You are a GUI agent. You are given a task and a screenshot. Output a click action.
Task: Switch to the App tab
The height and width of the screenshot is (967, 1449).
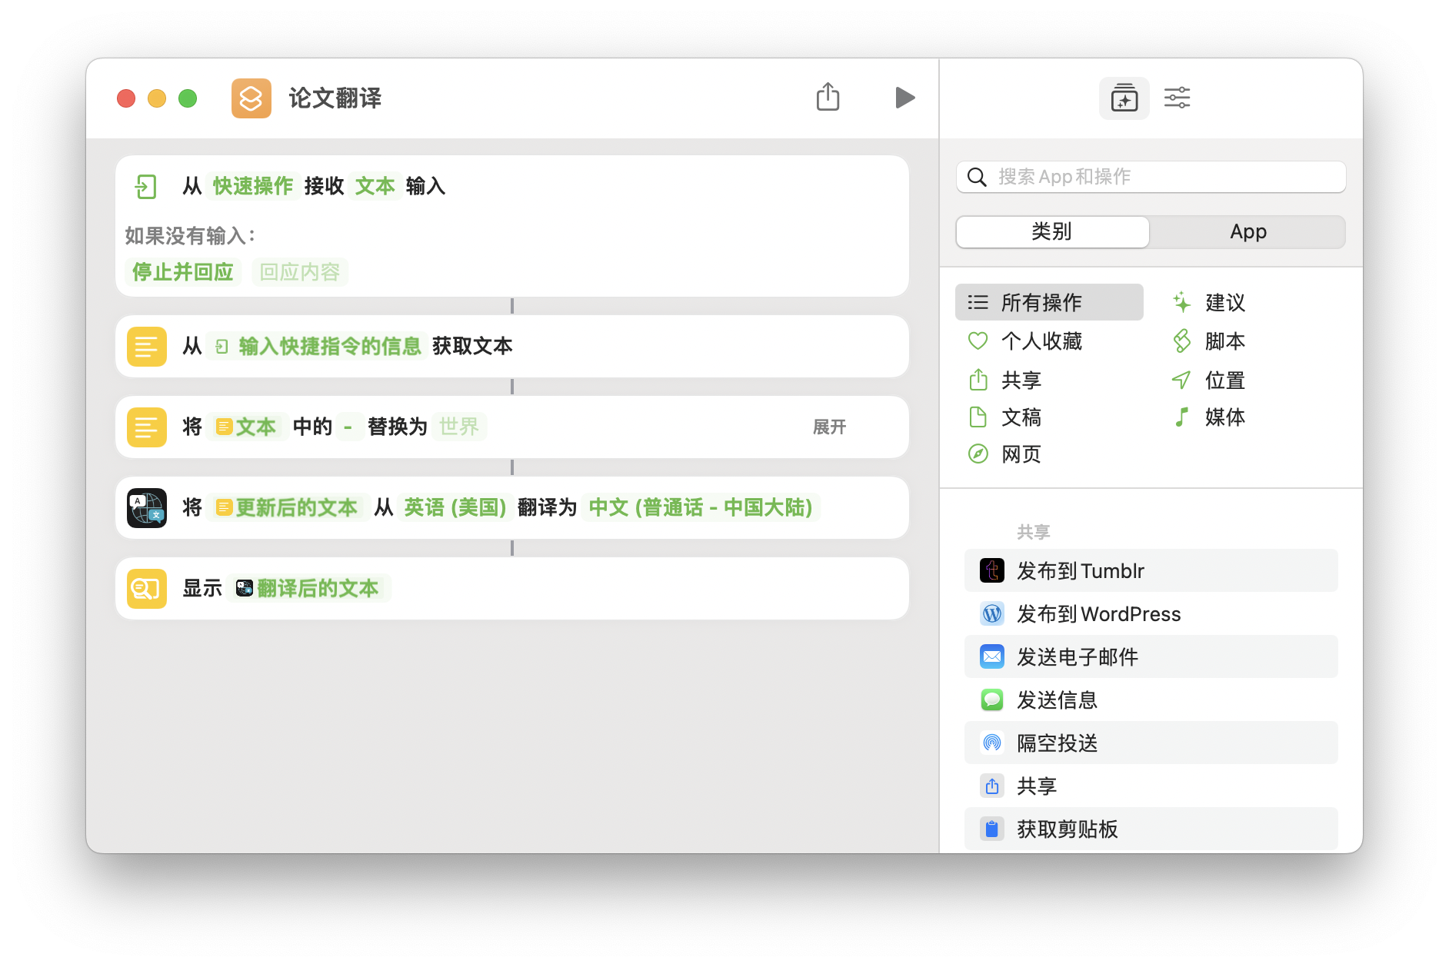(1247, 231)
